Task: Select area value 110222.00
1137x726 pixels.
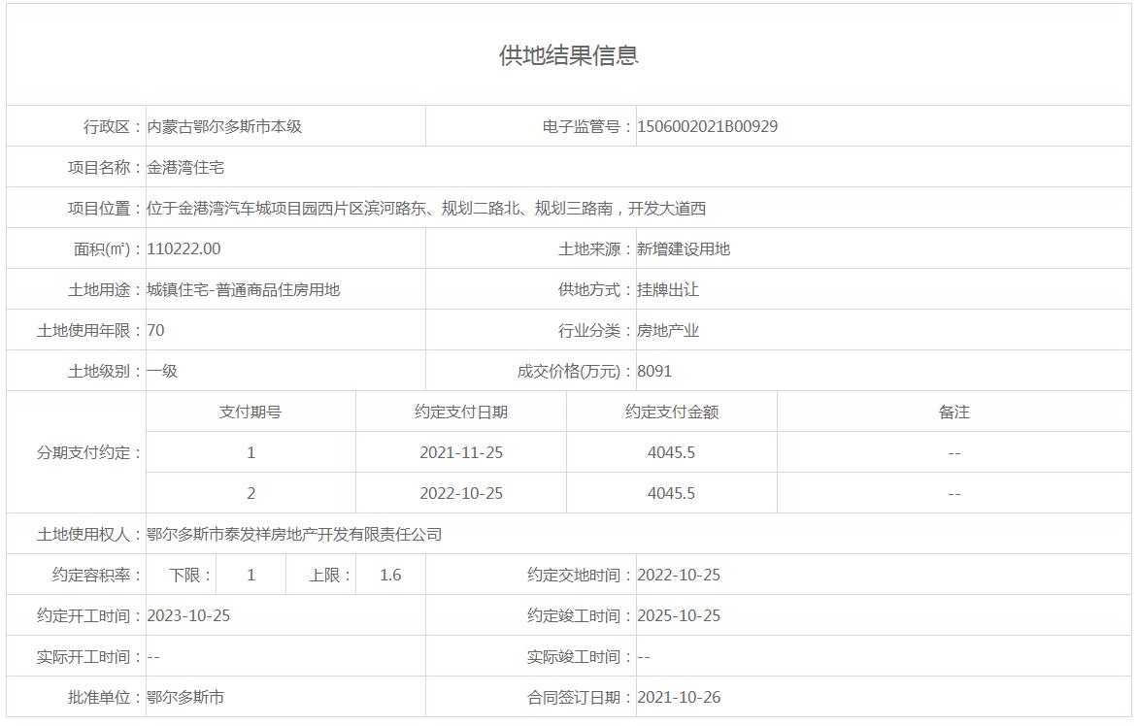Action: coord(184,249)
